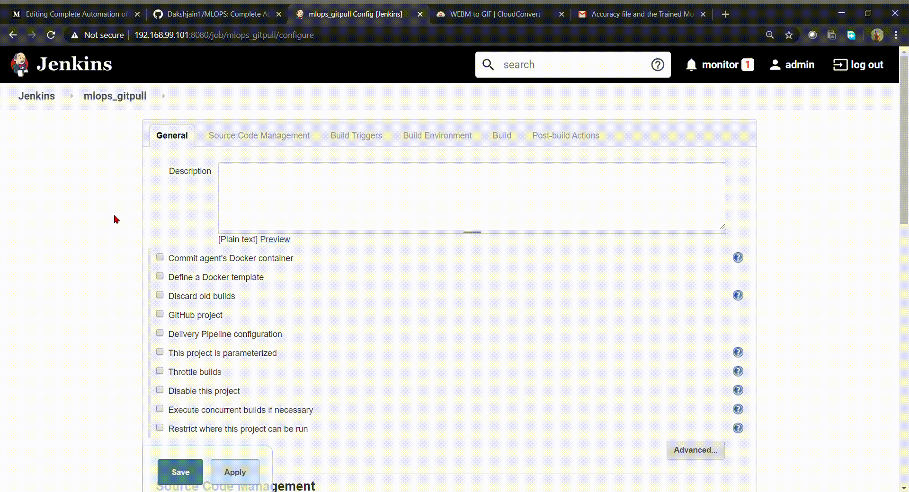Show help for This project is parameterized
This screenshot has width=909, height=492.
(738, 352)
